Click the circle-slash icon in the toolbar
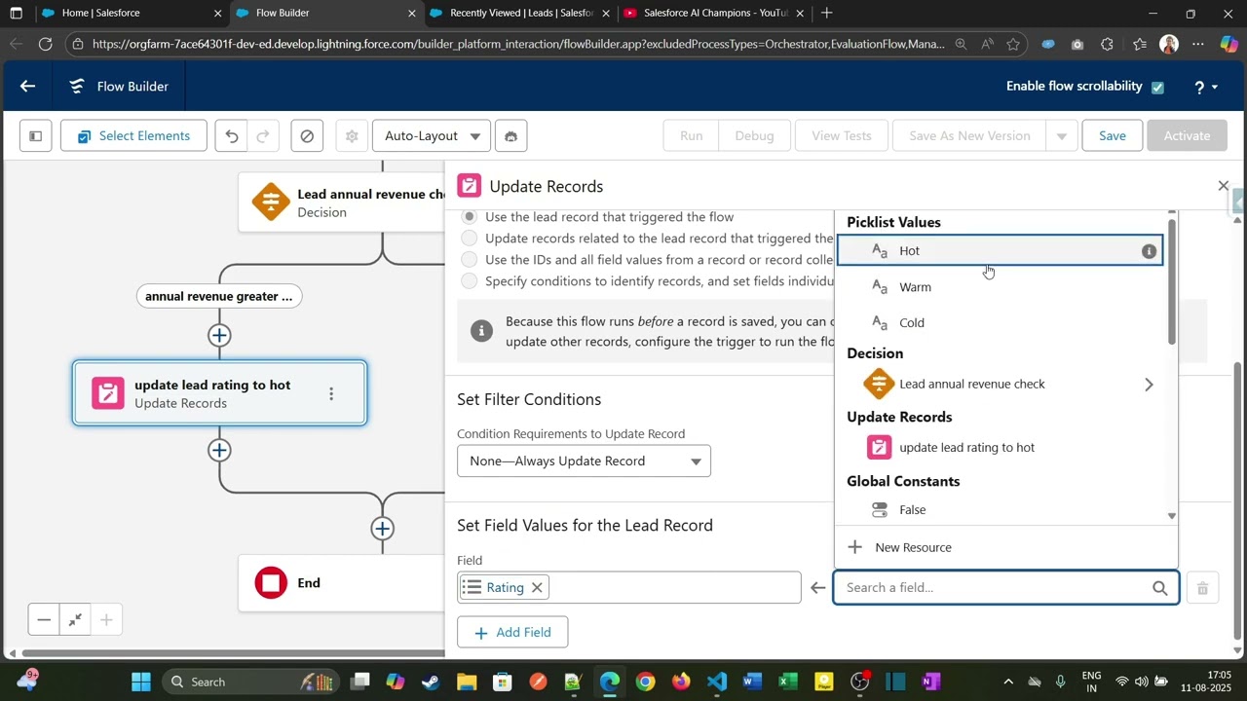 pos(307,136)
